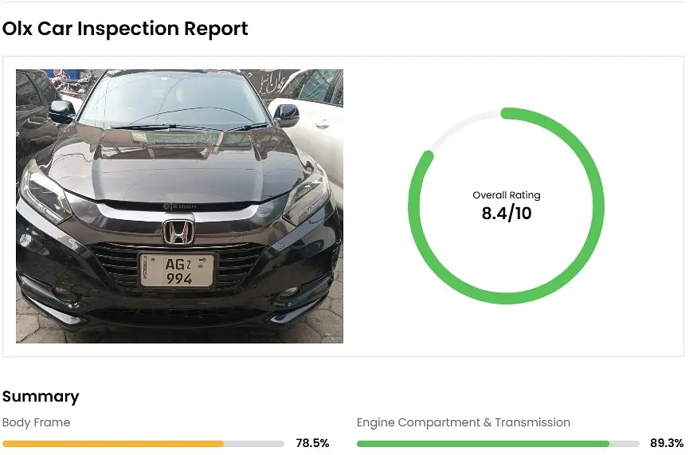Click the 78.5% Body Frame score
The height and width of the screenshot is (455, 697).
(312, 443)
